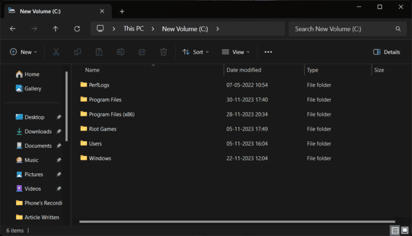Click the search magnifier icon
This screenshot has width=412, height=236.
(398, 29)
